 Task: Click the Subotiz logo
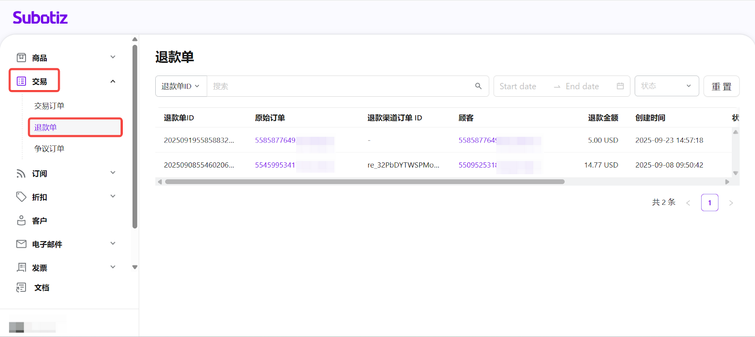(x=40, y=18)
